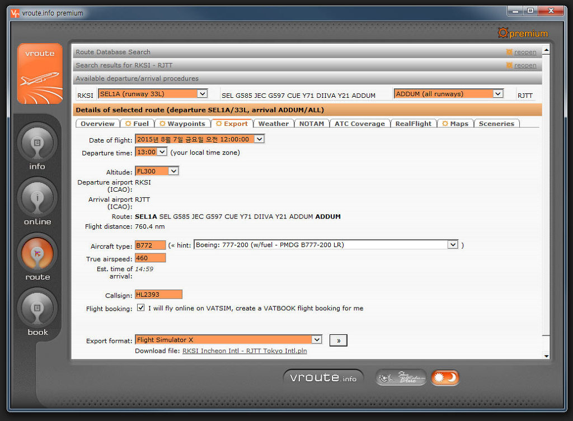The width and height of the screenshot is (573, 421).
Task: Uncheck the VATBOOK flight booking checkbox
Action: [140, 308]
